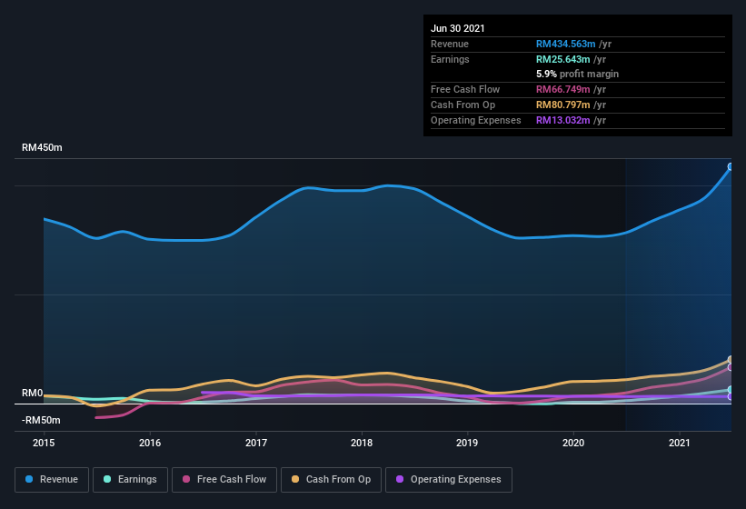Click the 5.9% profit margin text

pos(577,74)
